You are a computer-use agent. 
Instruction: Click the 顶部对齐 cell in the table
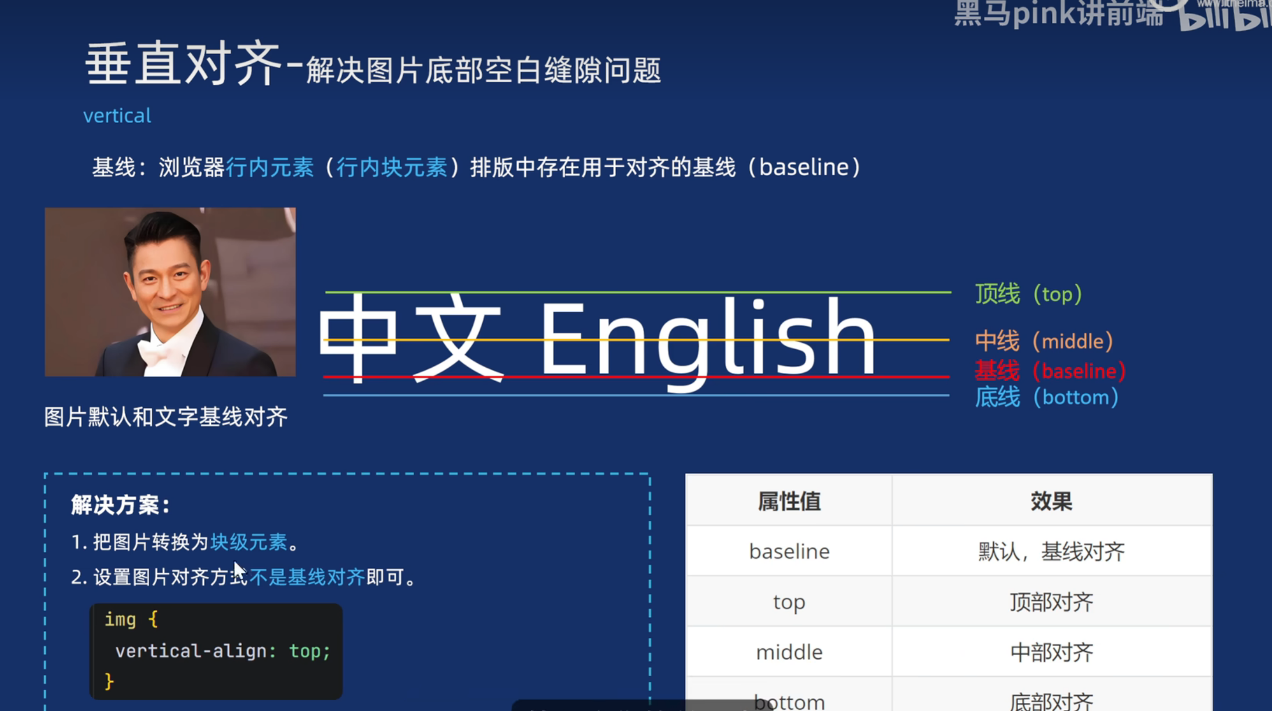pyautogui.click(x=1051, y=602)
